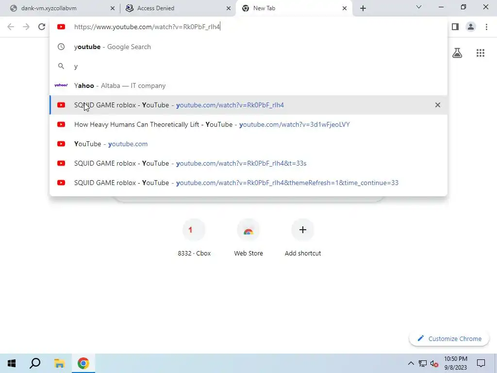
Task: Close the New Tab tab
Action: (x=344, y=8)
